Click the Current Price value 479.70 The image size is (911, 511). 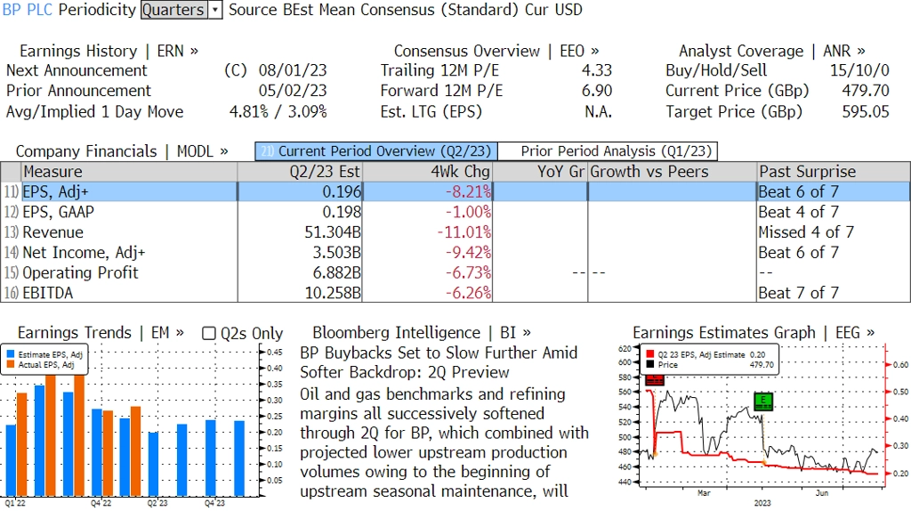[x=865, y=92]
